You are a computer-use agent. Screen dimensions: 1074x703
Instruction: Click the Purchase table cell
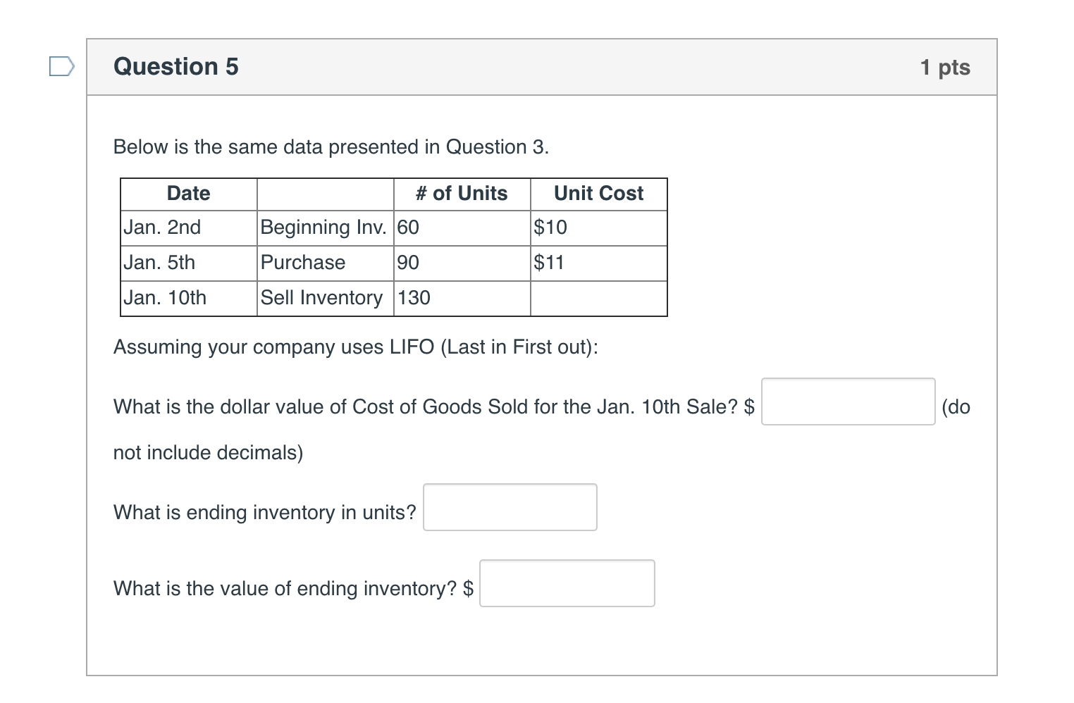[302, 263]
